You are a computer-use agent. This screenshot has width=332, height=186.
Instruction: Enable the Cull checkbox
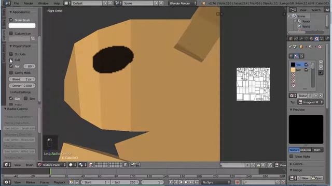[11, 60]
